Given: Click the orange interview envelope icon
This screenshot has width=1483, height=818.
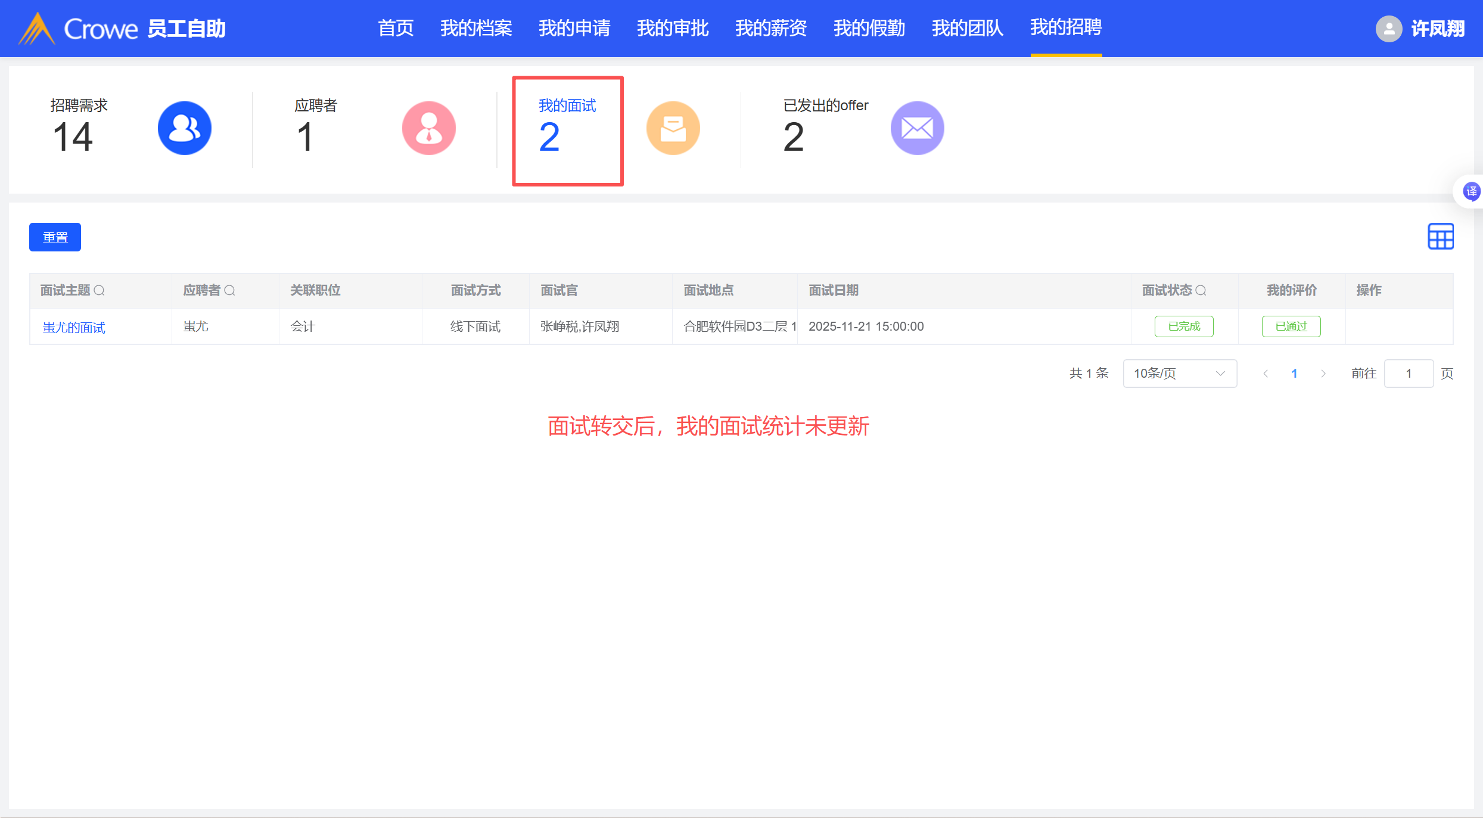Looking at the screenshot, I should pyautogui.click(x=673, y=128).
